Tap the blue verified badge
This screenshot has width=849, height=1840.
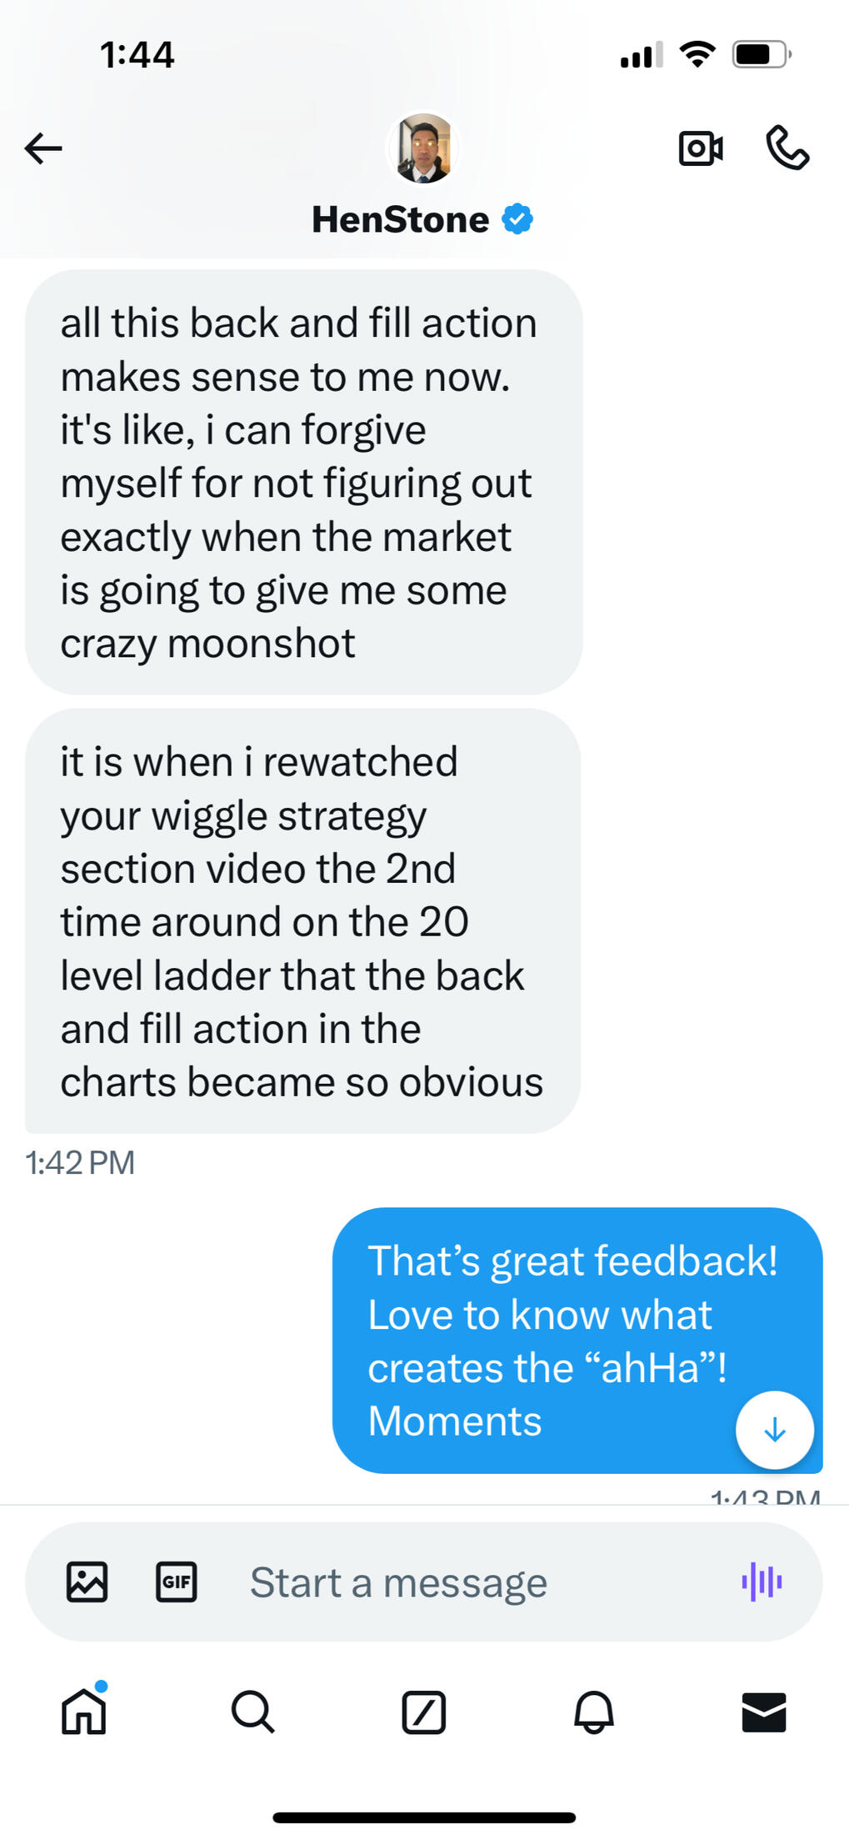pyautogui.click(x=517, y=219)
